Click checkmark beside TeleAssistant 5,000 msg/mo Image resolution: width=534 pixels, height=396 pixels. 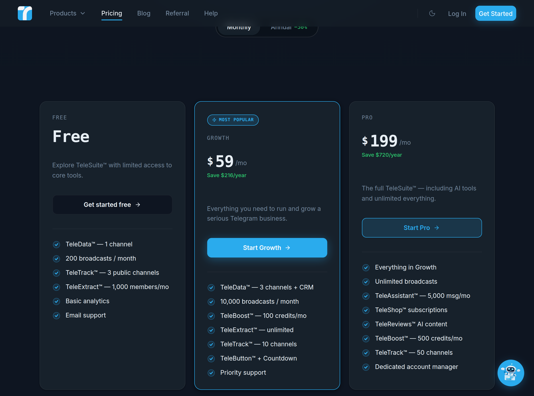(366, 296)
